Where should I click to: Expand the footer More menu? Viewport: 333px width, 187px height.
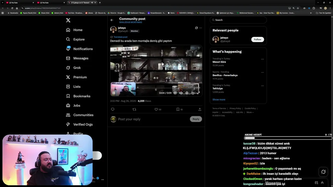pyautogui.click(x=250, y=112)
